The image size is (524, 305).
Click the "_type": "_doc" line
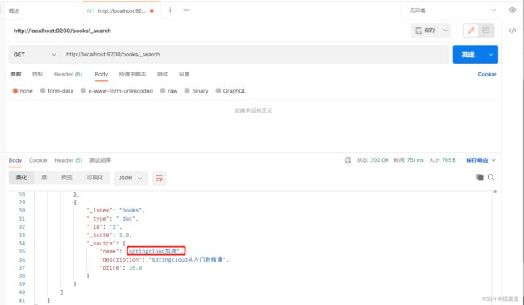pos(112,219)
